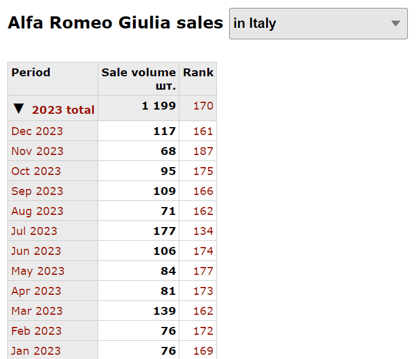Select the Feb 2023 period link

tap(37, 331)
